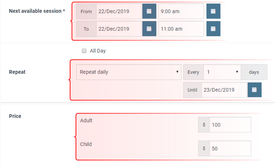The height and width of the screenshot is (165, 275).
Task: Click the 9:00 am start time field
Action: [x=181, y=11]
